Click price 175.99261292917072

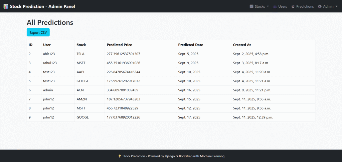124,81
